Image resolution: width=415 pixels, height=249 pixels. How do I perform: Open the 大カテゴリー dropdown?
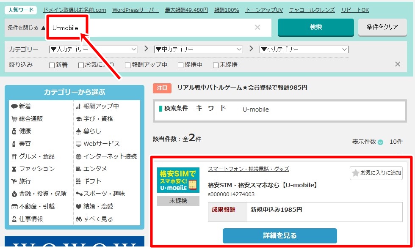[94, 49]
